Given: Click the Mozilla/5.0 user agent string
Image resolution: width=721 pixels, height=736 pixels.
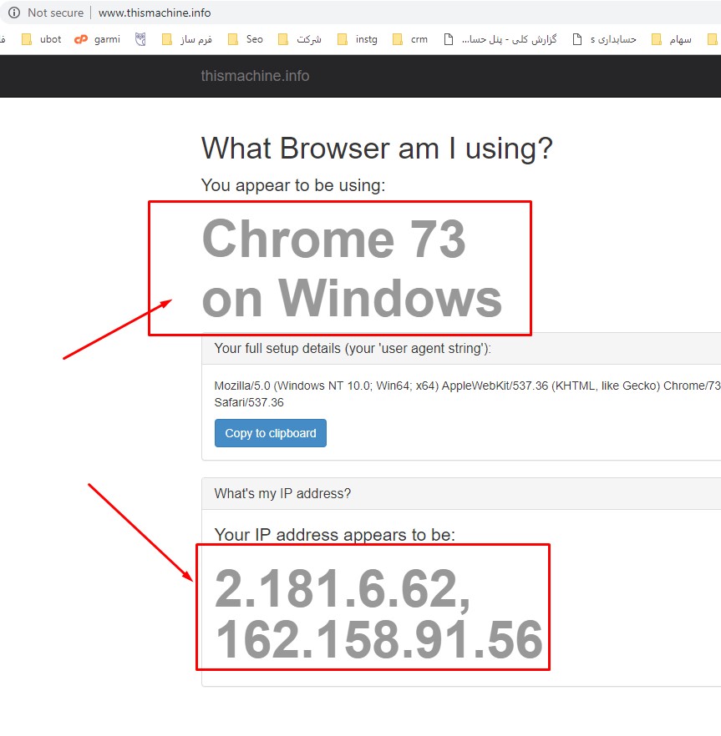Looking at the screenshot, I should click(x=467, y=394).
